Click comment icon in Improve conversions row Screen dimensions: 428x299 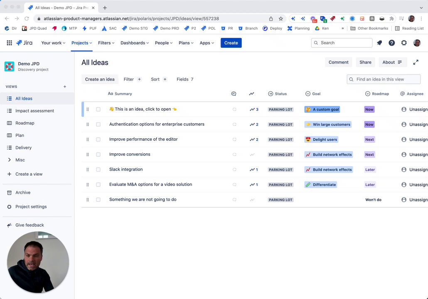click(x=234, y=154)
